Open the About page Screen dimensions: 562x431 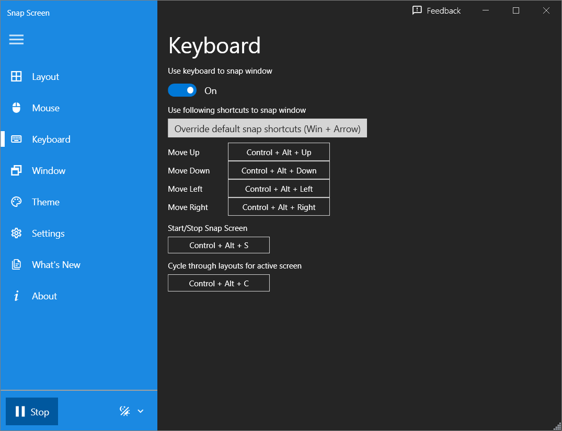point(79,296)
